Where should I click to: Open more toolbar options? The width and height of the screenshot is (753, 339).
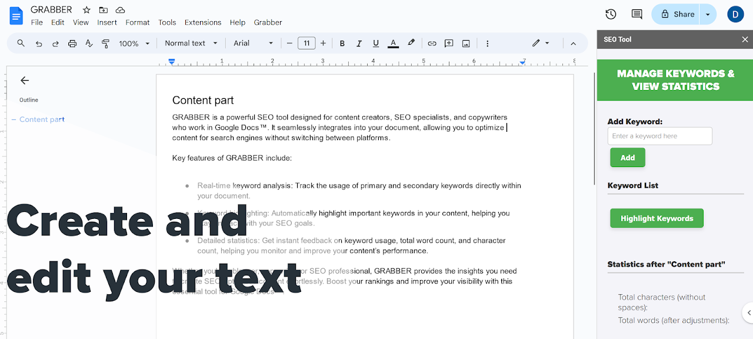coord(488,43)
